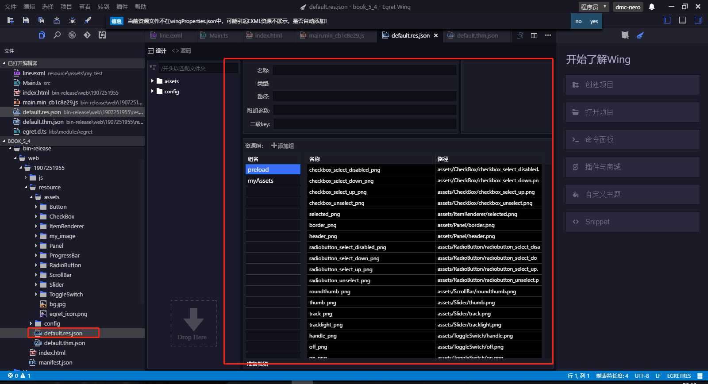
Task: Switch to the 设计 design view
Action: click(x=157, y=51)
